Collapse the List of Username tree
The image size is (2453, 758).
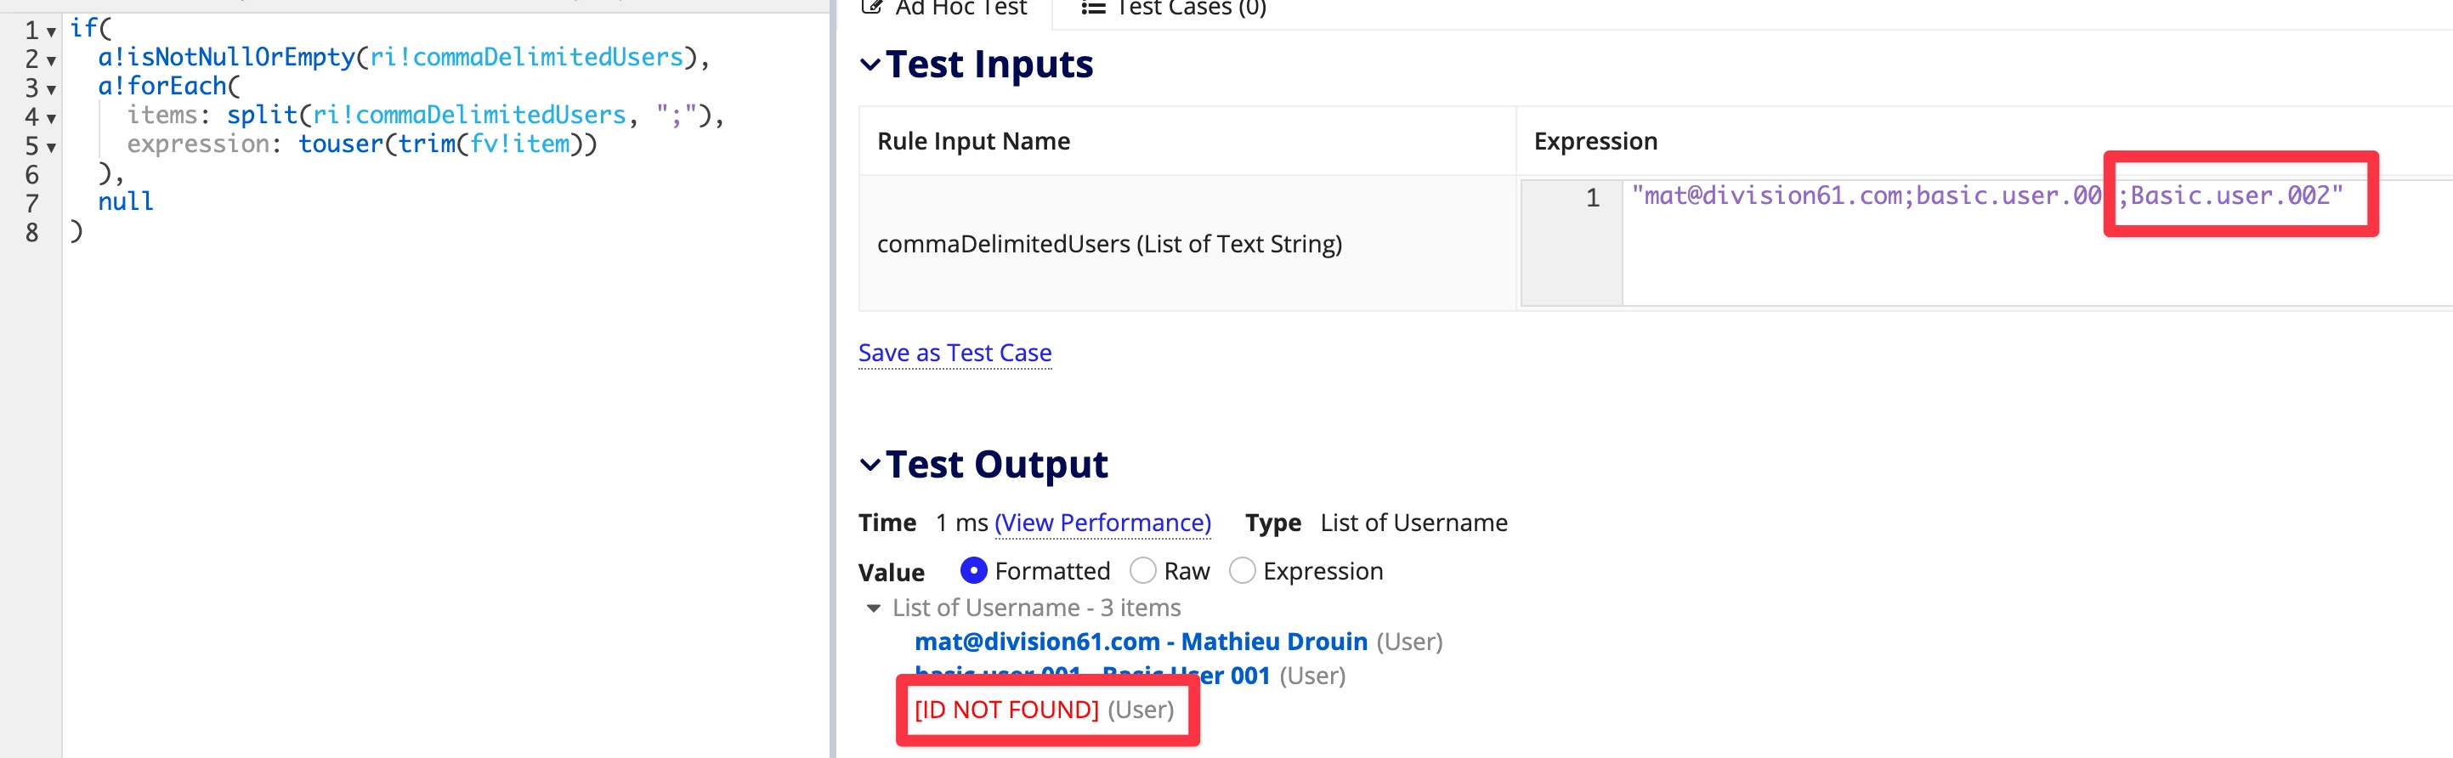point(873,608)
